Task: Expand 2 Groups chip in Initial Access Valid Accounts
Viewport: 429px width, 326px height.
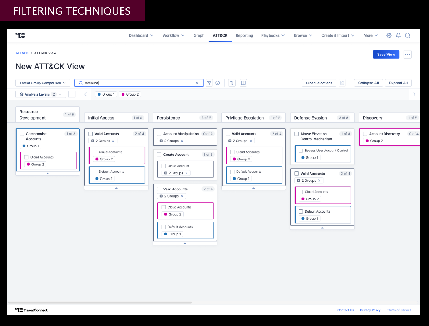Action: click(103, 141)
